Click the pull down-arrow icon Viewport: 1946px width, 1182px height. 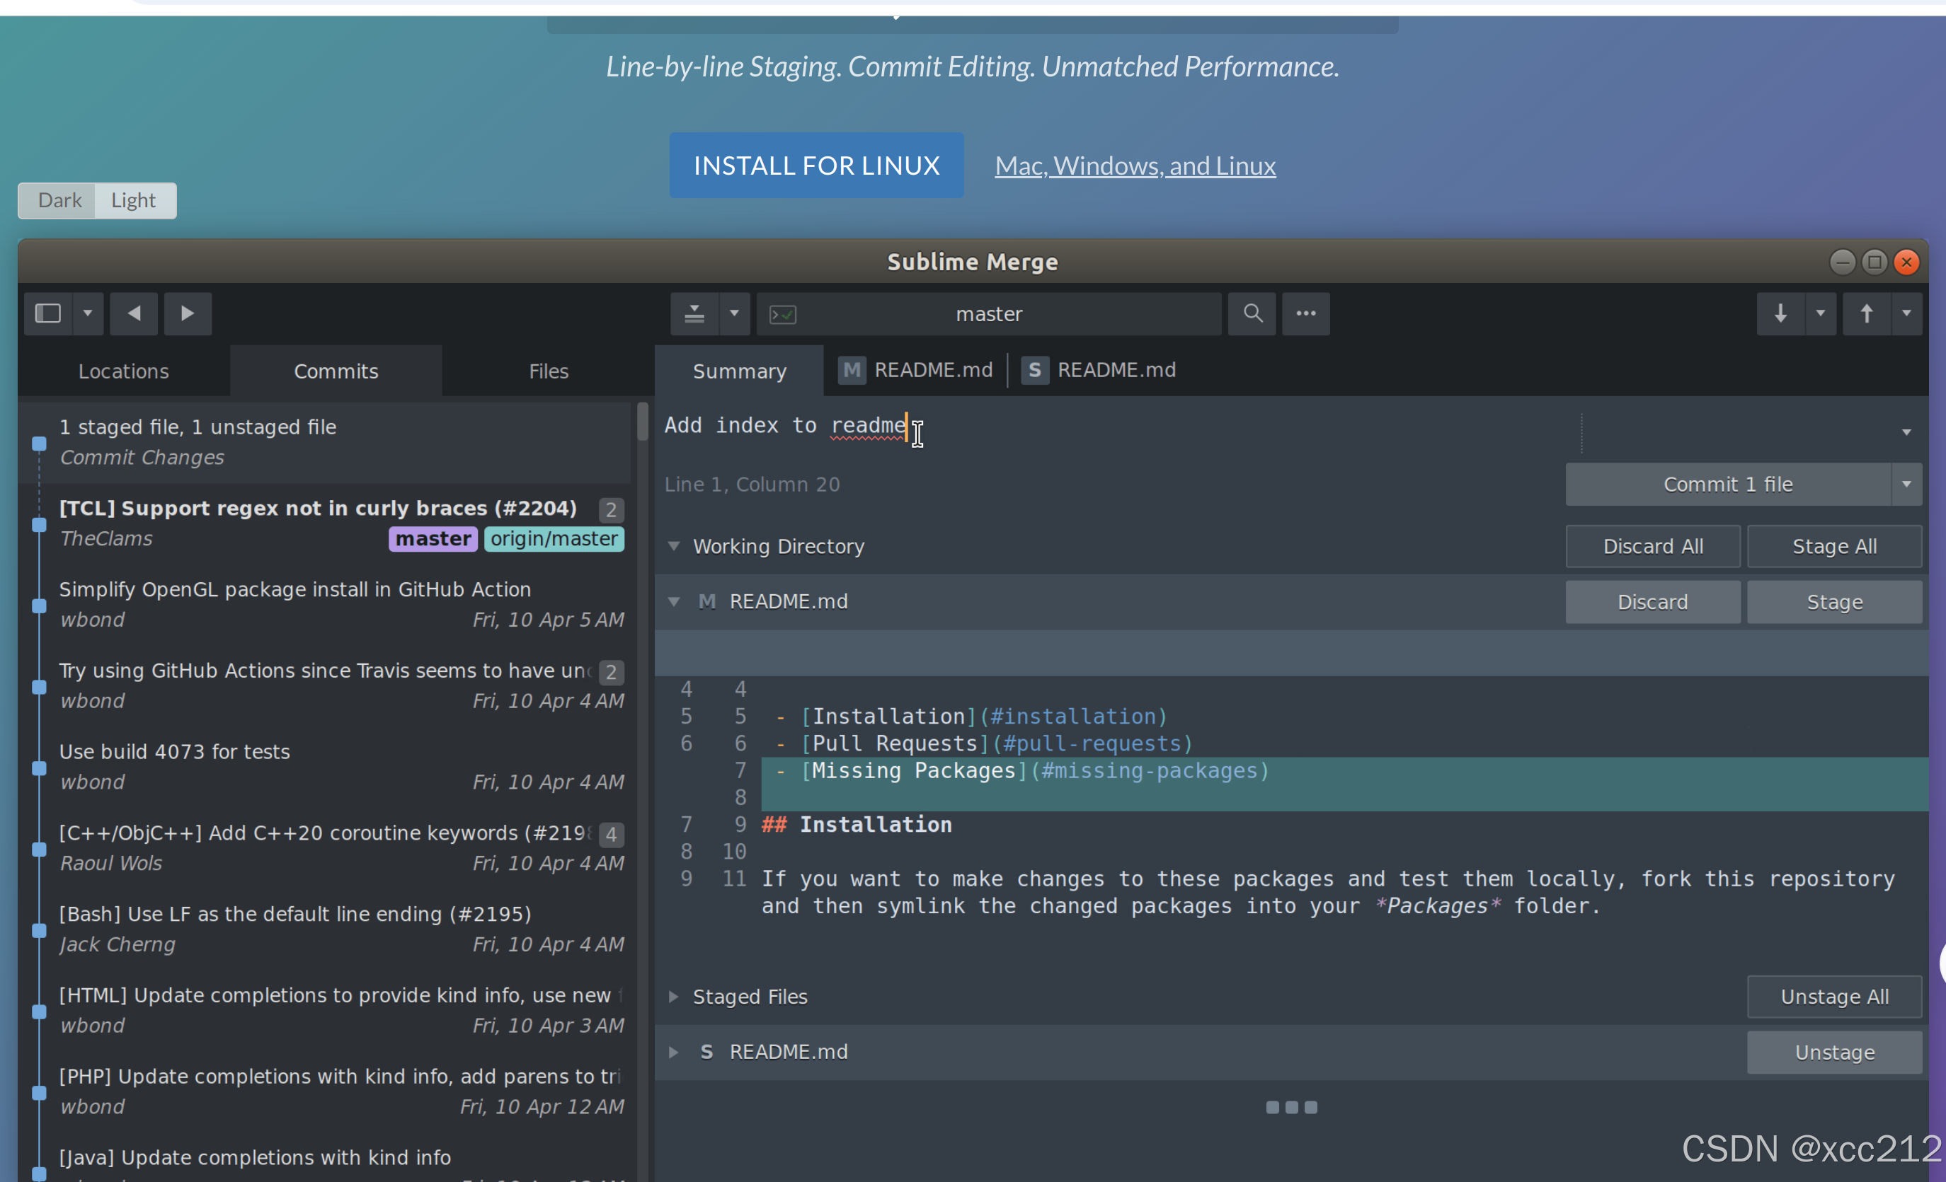(x=1780, y=313)
